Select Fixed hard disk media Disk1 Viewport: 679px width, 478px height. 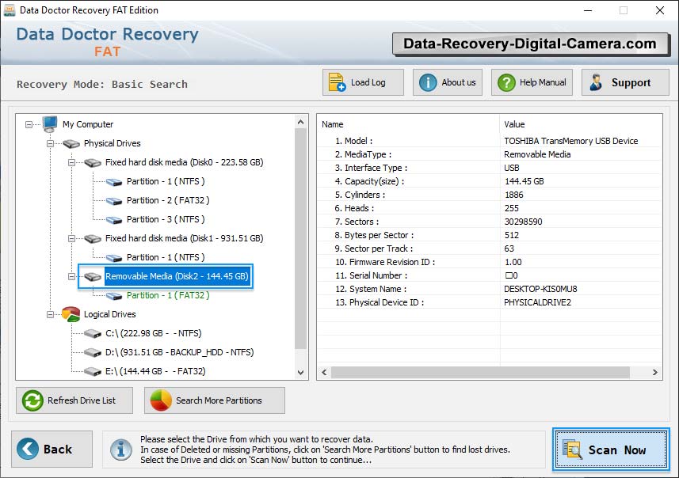[x=184, y=238]
